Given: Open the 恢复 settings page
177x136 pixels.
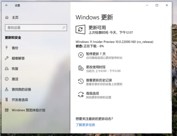Looking at the screenshot, I should [x=15, y=69].
